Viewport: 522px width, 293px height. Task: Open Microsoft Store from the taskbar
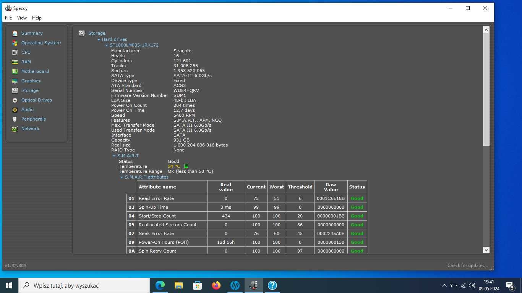click(x=197, y=285)
